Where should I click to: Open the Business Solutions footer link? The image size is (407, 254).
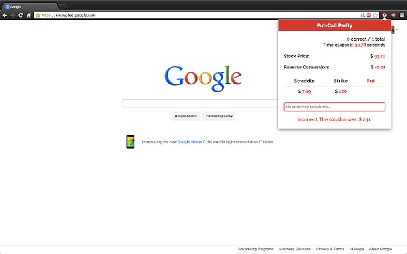coord(295,249)
